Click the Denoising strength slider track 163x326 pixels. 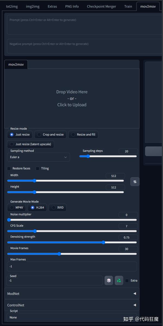coord(72,242)
